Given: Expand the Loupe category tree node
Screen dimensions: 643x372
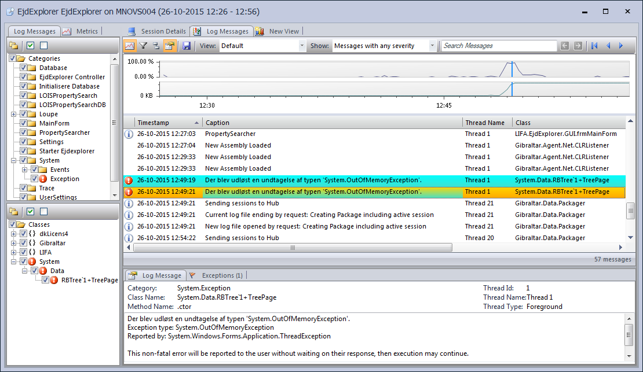Looking at the screenshot, I should coord(14,114).
